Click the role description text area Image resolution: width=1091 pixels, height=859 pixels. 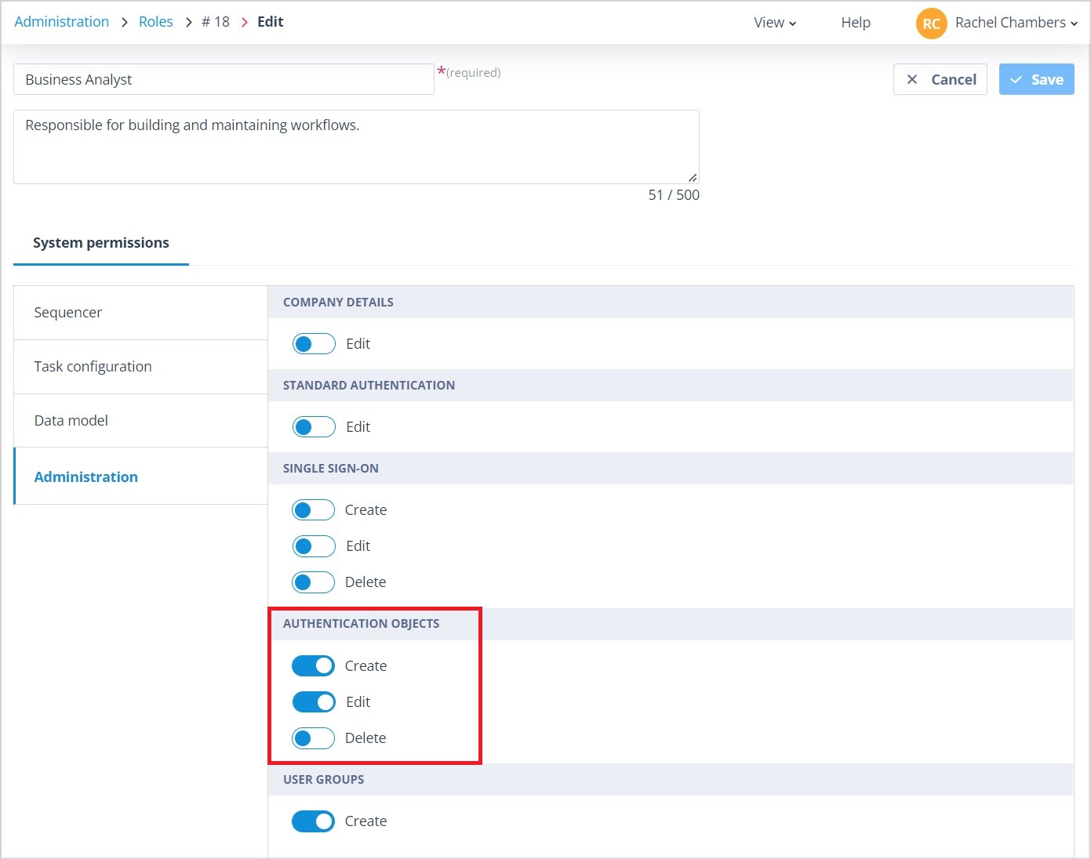[356, 147]
